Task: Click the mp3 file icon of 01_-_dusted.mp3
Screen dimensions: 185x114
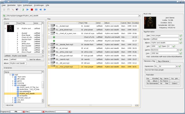Action: pyautogui.click(x=53, y=26)
